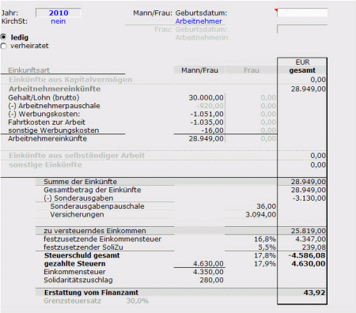This screenshot has height=313, width=356.
Task: Click the sonstige Einkünfte heading
Action: (x=45, y=164)
